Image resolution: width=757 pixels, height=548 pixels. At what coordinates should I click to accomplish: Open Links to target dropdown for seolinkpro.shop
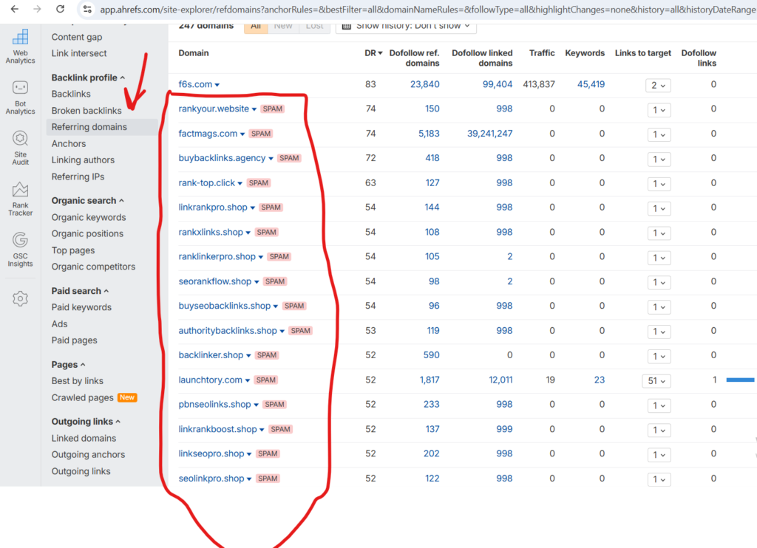pyautogui.click(x=659, y=479)
